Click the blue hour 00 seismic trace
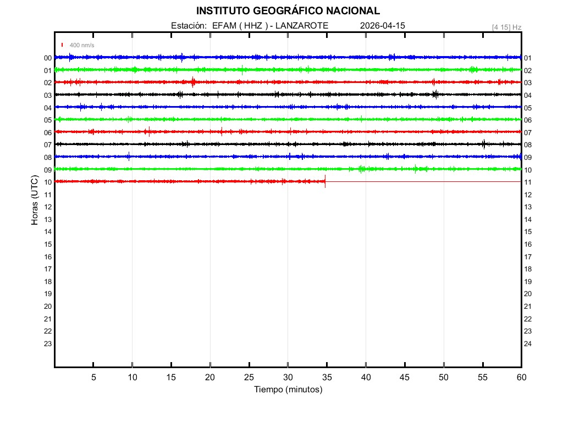Screen dimensions: 563x422 click(x=220, y=57)
